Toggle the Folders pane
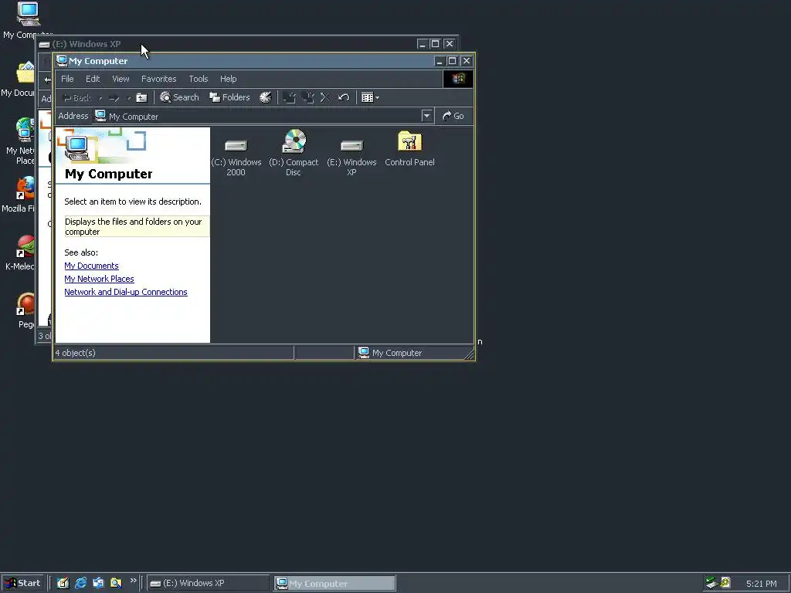Viewport: 791px width, 593px height. (x=229, y=97)
